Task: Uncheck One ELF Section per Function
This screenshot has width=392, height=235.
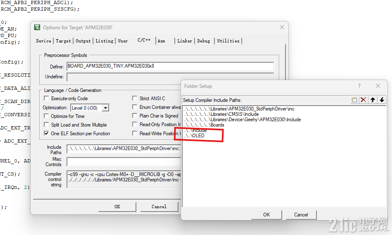Action: tap(46, 134)
